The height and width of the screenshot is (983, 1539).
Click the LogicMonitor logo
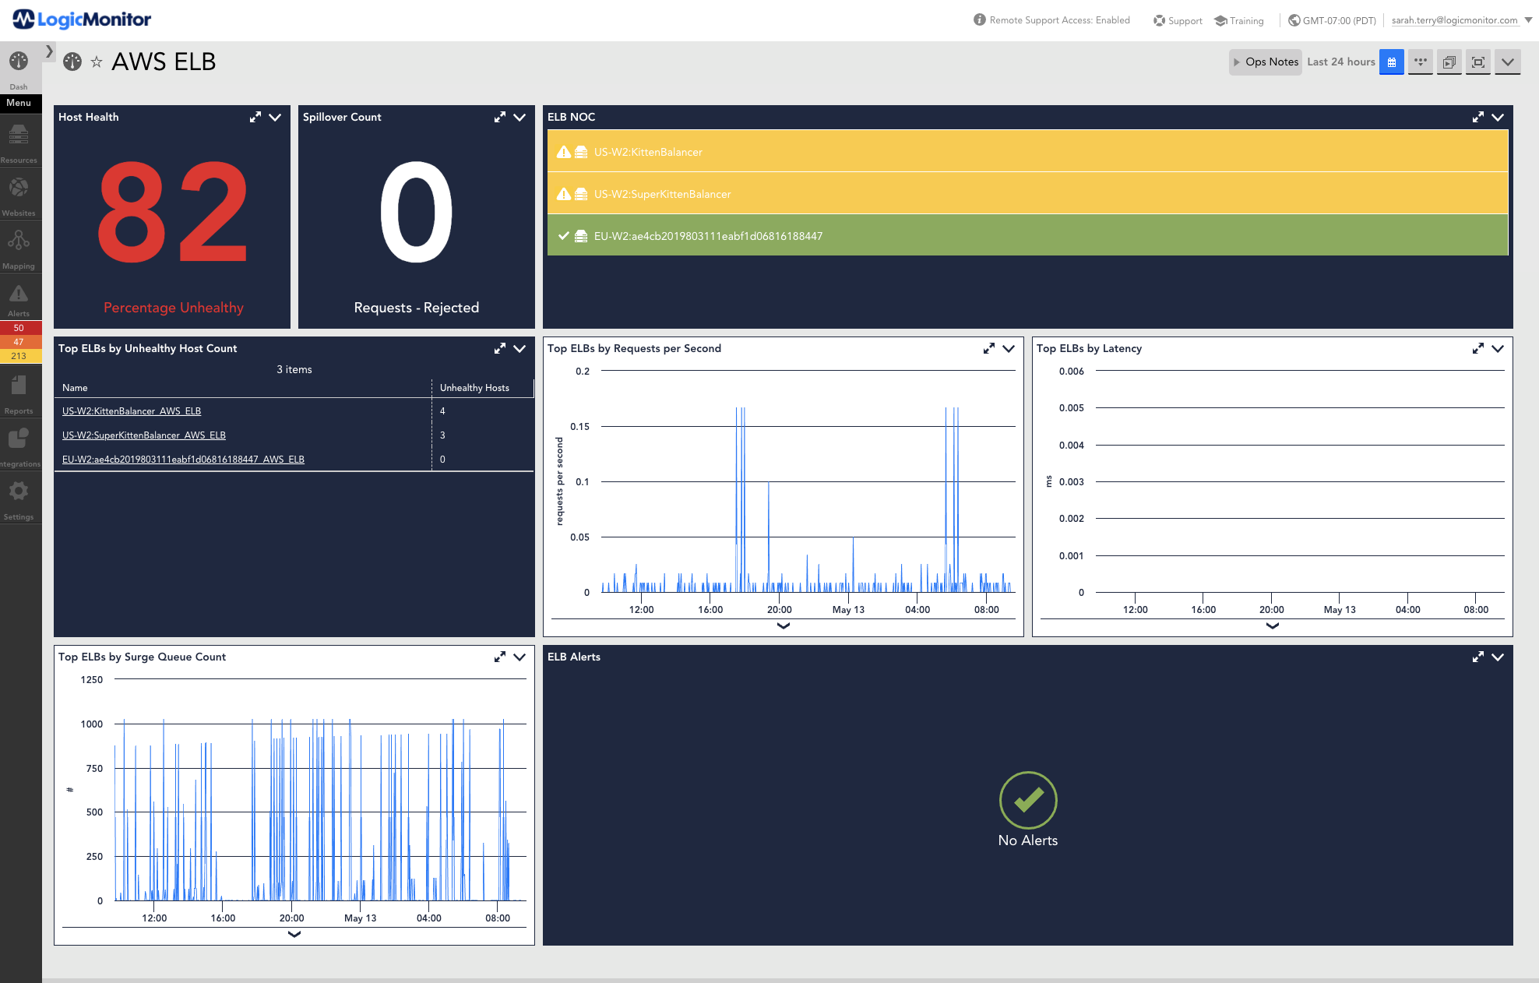(x=82, y=19)
